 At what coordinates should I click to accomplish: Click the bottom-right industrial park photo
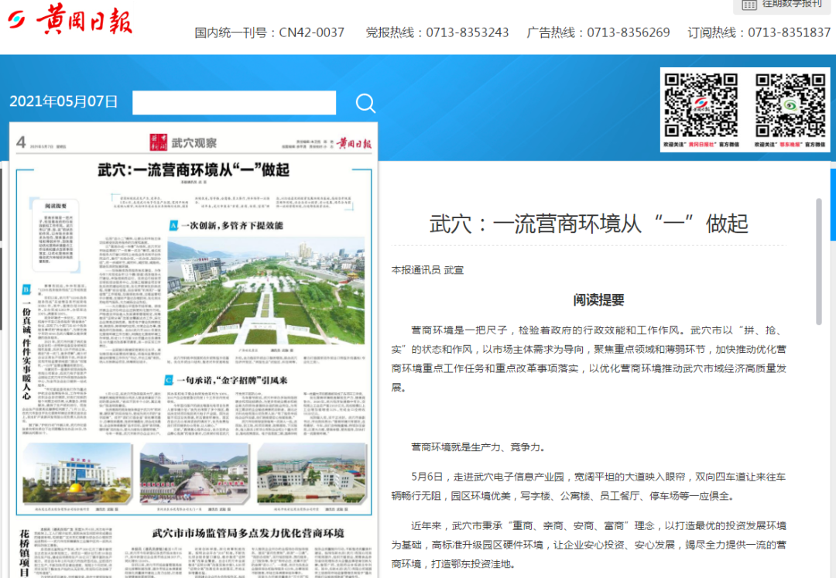coord(310,472)
